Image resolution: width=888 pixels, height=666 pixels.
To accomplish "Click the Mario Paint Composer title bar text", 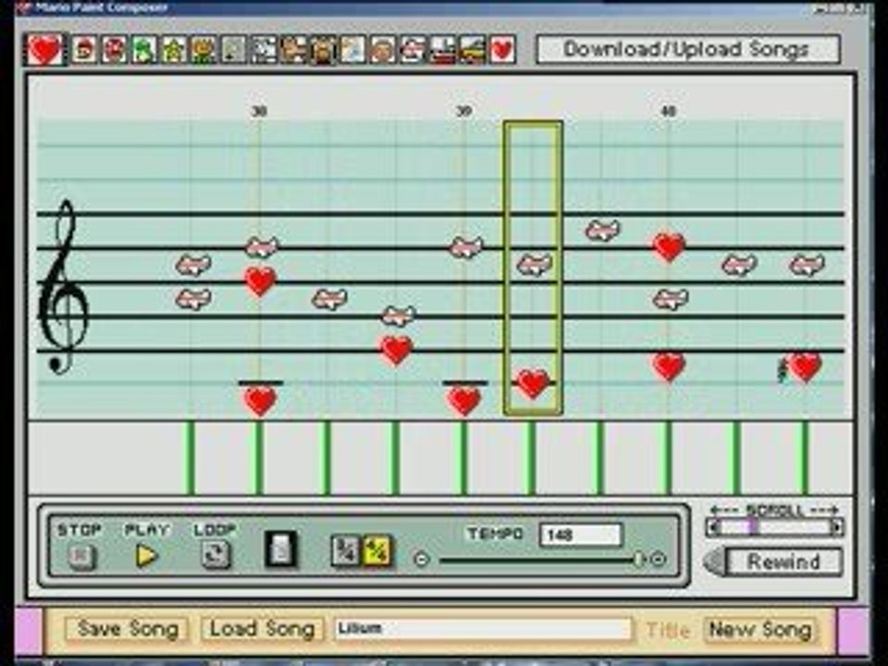I will [102, 7].
